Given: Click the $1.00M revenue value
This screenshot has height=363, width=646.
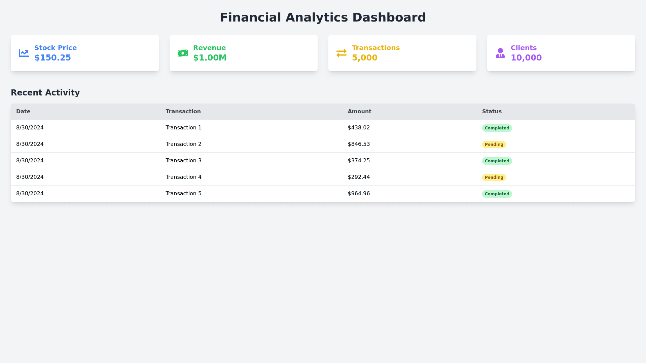Looking at the screenshot, I should pos(210,58).
